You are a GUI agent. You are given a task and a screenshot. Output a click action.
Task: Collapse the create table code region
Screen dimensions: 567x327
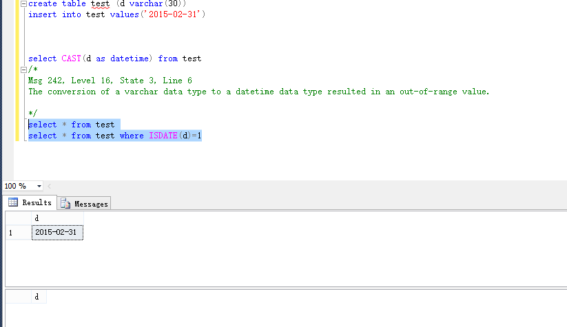24,3
